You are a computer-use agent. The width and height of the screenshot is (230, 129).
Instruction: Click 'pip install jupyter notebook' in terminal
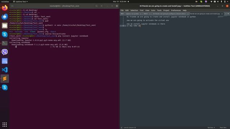click(x=73, y=36)
